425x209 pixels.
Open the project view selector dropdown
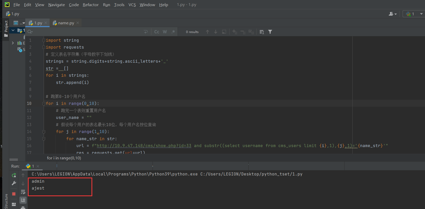(19, 23)
